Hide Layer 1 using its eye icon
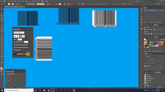This screenshot has height=92, width=165. [x=145, y=10]
